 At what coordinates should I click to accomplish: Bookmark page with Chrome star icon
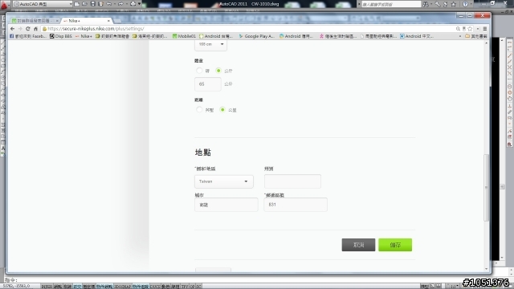pos(470,29)
